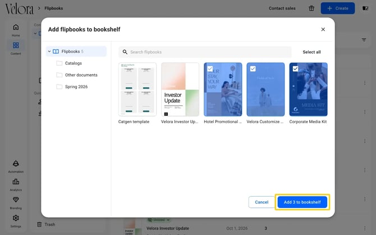
Task: Click the Spring 2026 folder icon
Action: click(x=59, y=87)
